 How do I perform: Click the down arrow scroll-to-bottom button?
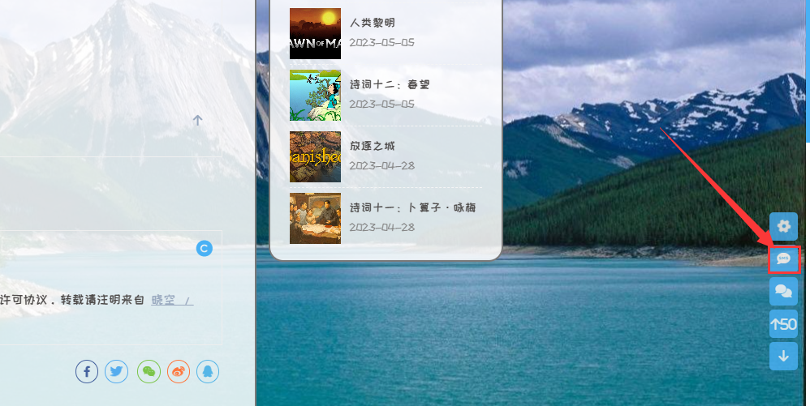[x=783, y=356]
